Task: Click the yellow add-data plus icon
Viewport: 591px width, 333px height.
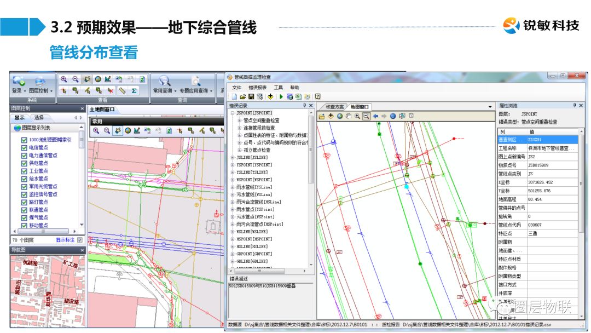Action: 270,97
